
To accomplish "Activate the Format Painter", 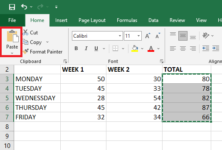I will point(42,52).
